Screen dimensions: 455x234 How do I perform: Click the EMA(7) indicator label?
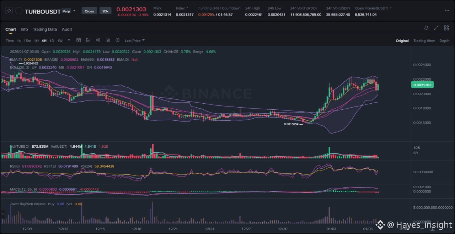tap(16, 60)
